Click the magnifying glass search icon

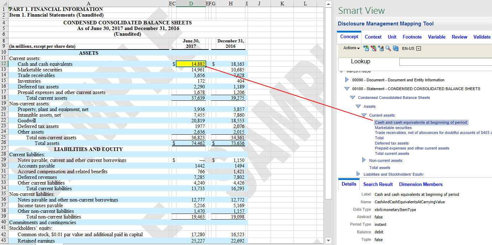pos(388,48)
